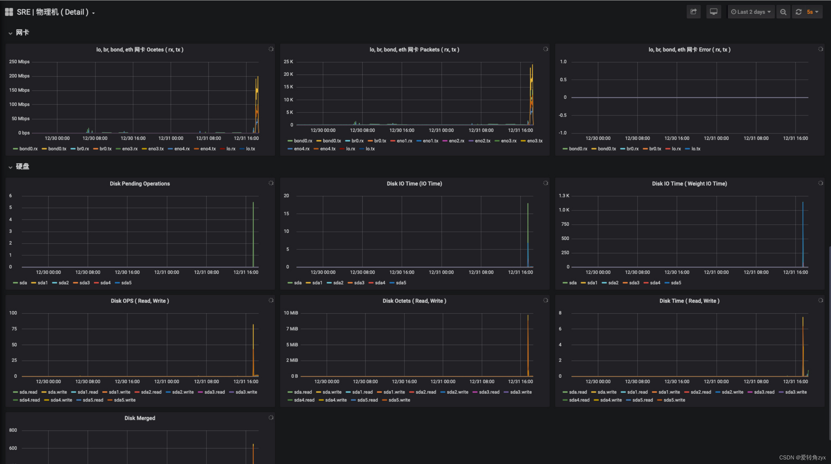The image size is (831, 464).
Task: Open Disk IO Time (IO Time) menu
Action: (414, 184)
